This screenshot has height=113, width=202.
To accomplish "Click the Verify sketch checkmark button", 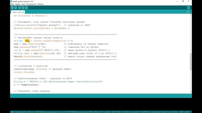I will [x=12, y=8].
